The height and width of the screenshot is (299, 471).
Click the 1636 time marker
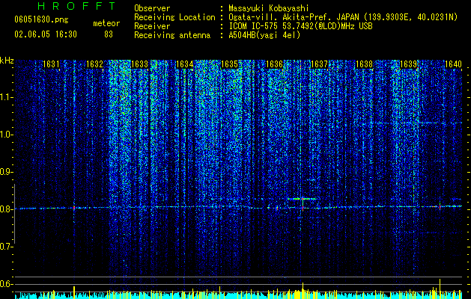(x=274, y=64)
